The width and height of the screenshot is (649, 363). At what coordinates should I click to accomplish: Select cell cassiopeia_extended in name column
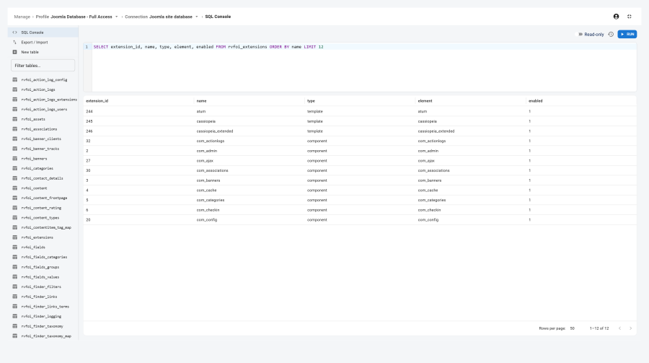pyautogui.click(x=215, y=131)
